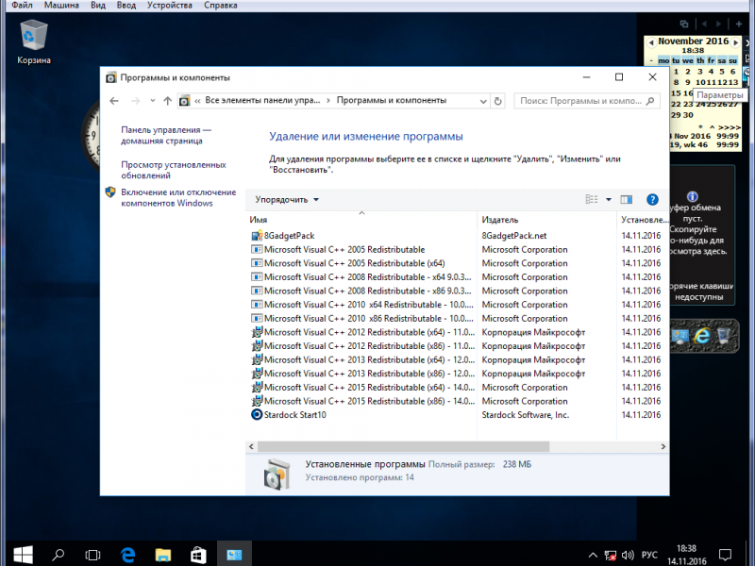Show hidden system tray icons
The image size is (755, 566).
coord(593,556)
